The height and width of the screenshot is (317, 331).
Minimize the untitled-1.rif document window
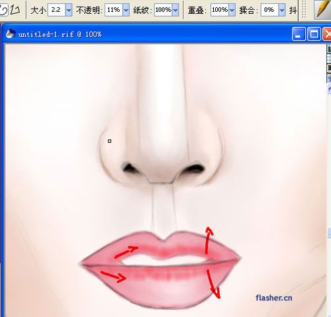[299, 34]
